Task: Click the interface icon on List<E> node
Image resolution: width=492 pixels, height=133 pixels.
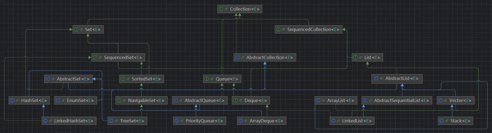Action: (x=355, y=57)
